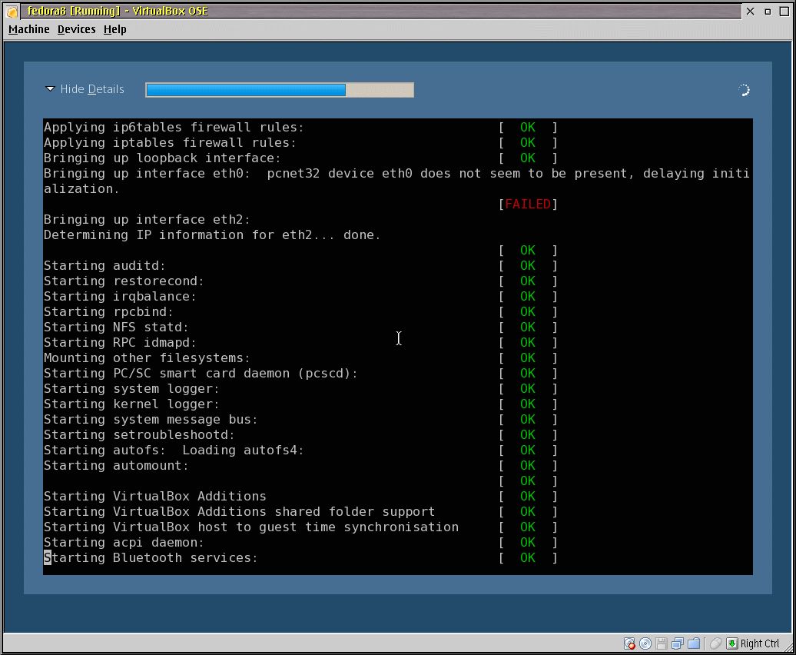The image size is (796, 655).
Task: Click the CD/DVD drive status icon
Action: pos(645,643)
